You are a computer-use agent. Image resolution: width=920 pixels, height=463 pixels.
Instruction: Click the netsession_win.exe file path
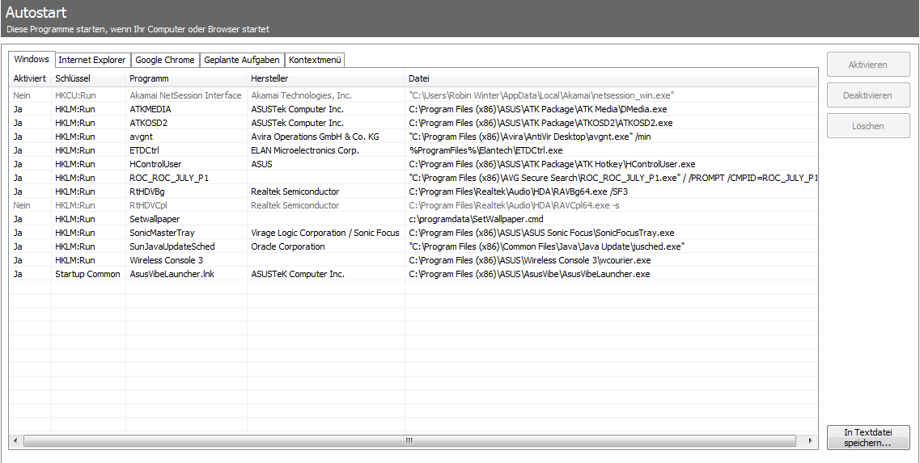pyautogui.click(x=541, y=95)
